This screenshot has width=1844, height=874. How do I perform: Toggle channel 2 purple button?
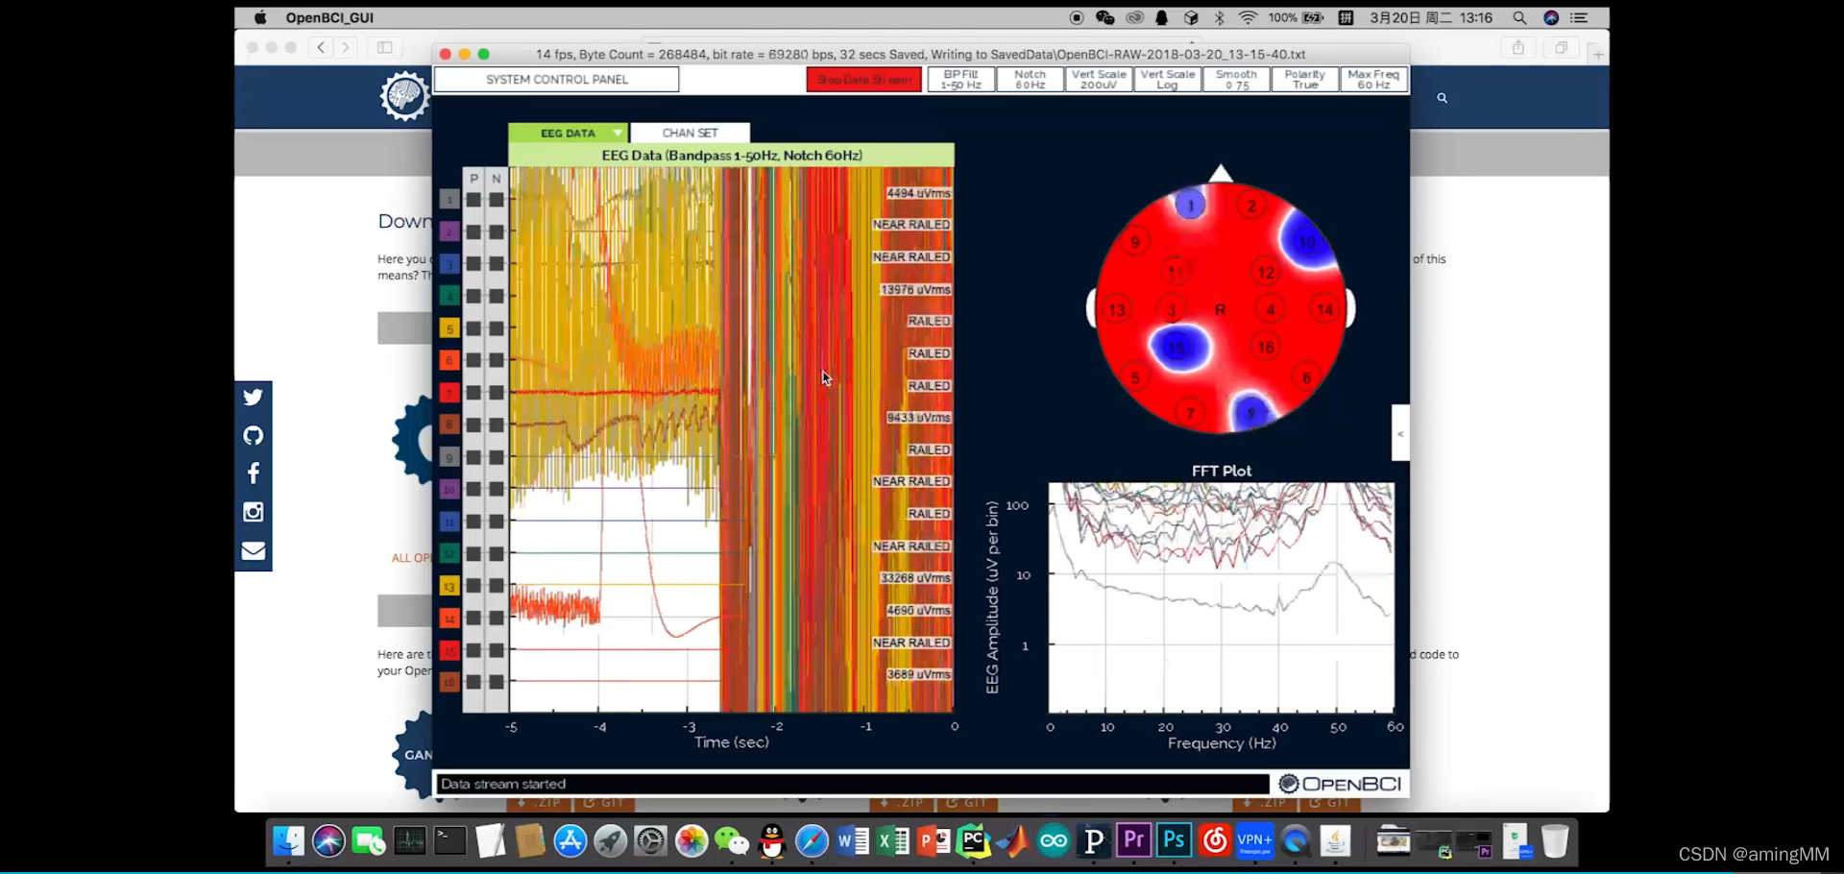point(449,231)
